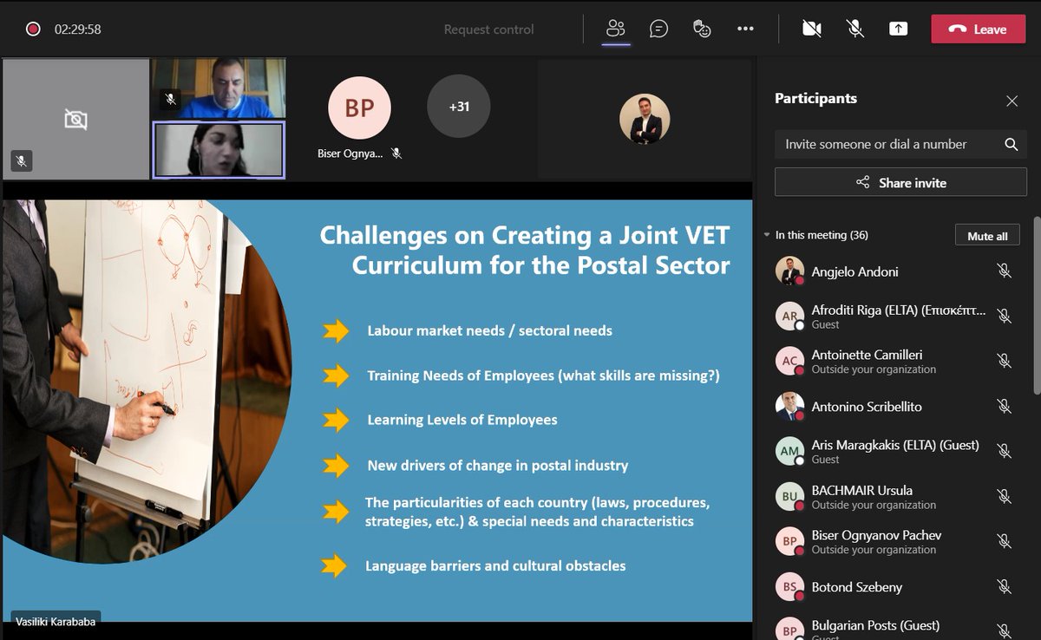Select the BP avatar beside Biser Ognyanov Pachev
Viewport: 1041px width, 640px height.
click(x=789, y=542)
